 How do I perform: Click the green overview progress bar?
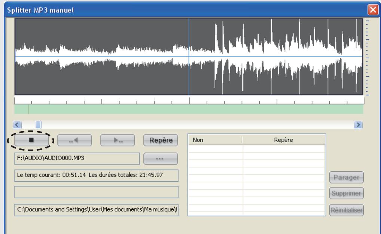(x=189, y=109)
